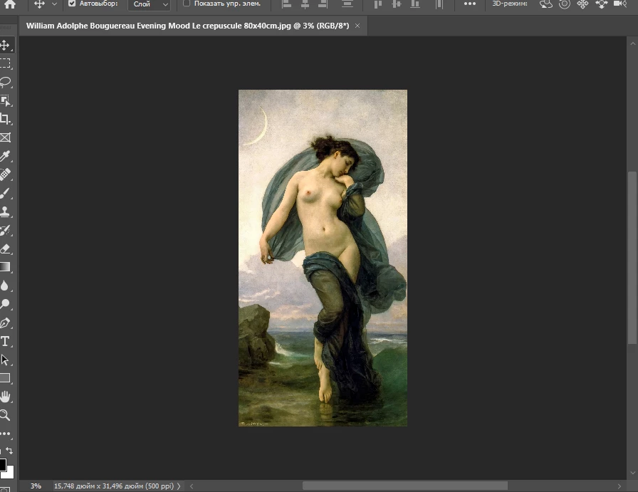
Task: Choose Roll 3D camera mode icon
Action: tap(565, 4)
